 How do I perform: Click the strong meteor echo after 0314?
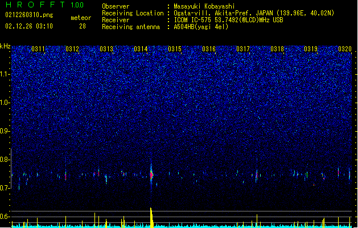click(151, 175)
